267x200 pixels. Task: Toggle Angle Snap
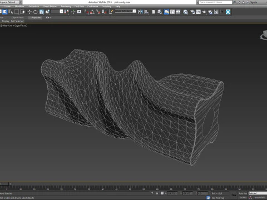(x=92, y=12)
